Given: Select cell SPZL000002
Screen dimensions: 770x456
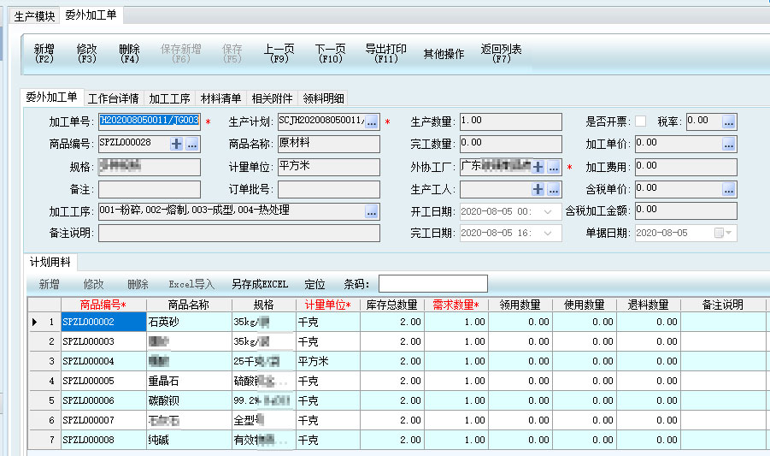Looking at the screenshot, I should coord(103,322).
